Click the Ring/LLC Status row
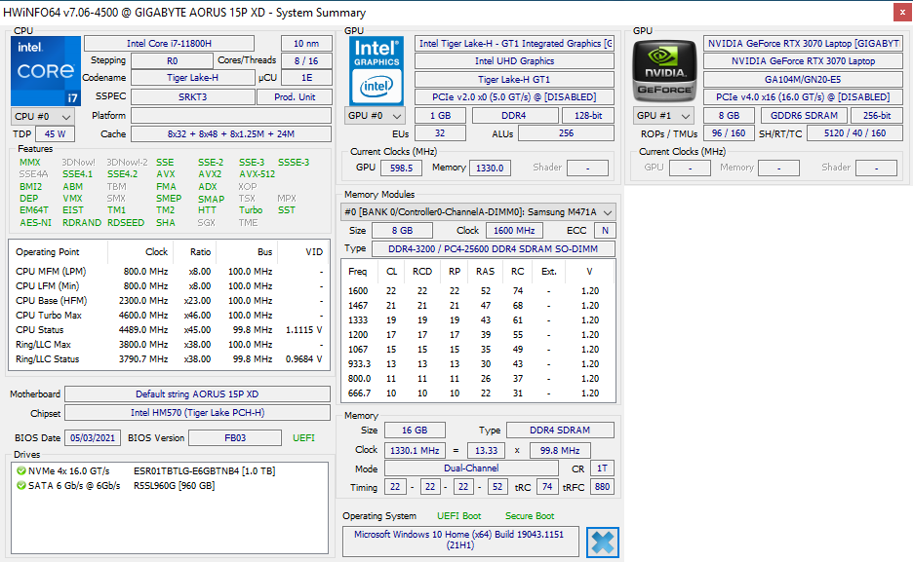The height and width of the screenshot is (562, 913). click(169, 359)
